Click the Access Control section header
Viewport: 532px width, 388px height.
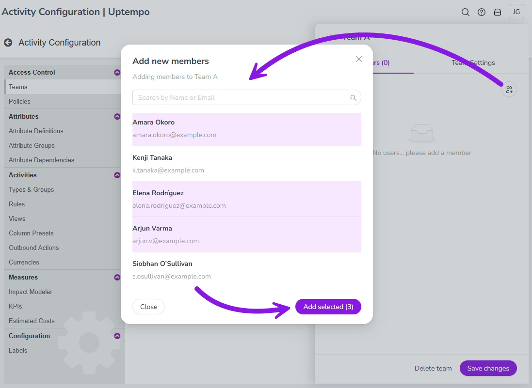point(63,73)
